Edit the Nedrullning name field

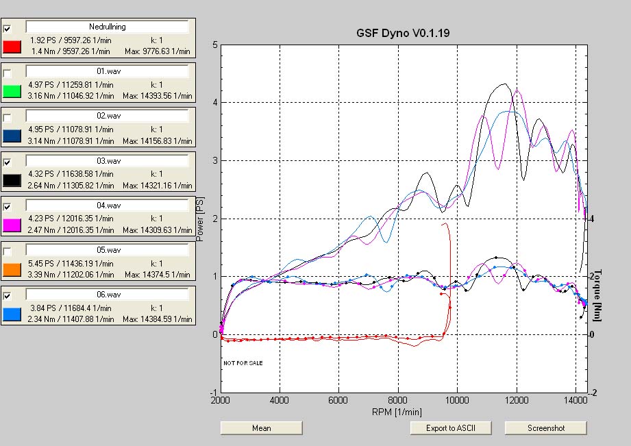click(x=107, y=27)
